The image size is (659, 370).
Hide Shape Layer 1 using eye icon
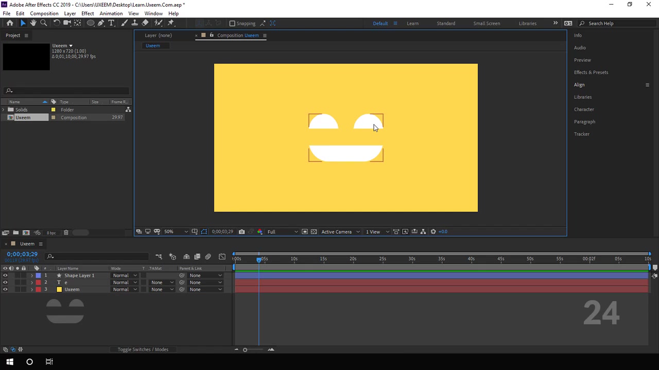pos(5,275)
